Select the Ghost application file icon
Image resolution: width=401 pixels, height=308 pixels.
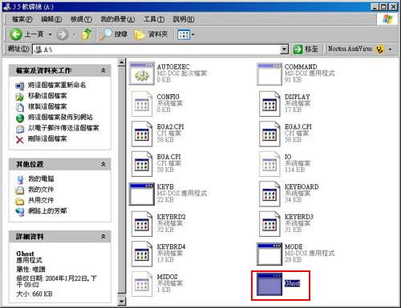coord(269,284)
